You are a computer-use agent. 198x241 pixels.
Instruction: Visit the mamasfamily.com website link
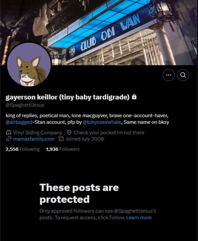click(34, 139)
